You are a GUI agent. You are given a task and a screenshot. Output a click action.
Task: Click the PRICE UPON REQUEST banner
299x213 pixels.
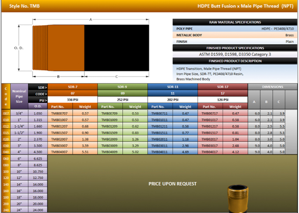(172, 183)
